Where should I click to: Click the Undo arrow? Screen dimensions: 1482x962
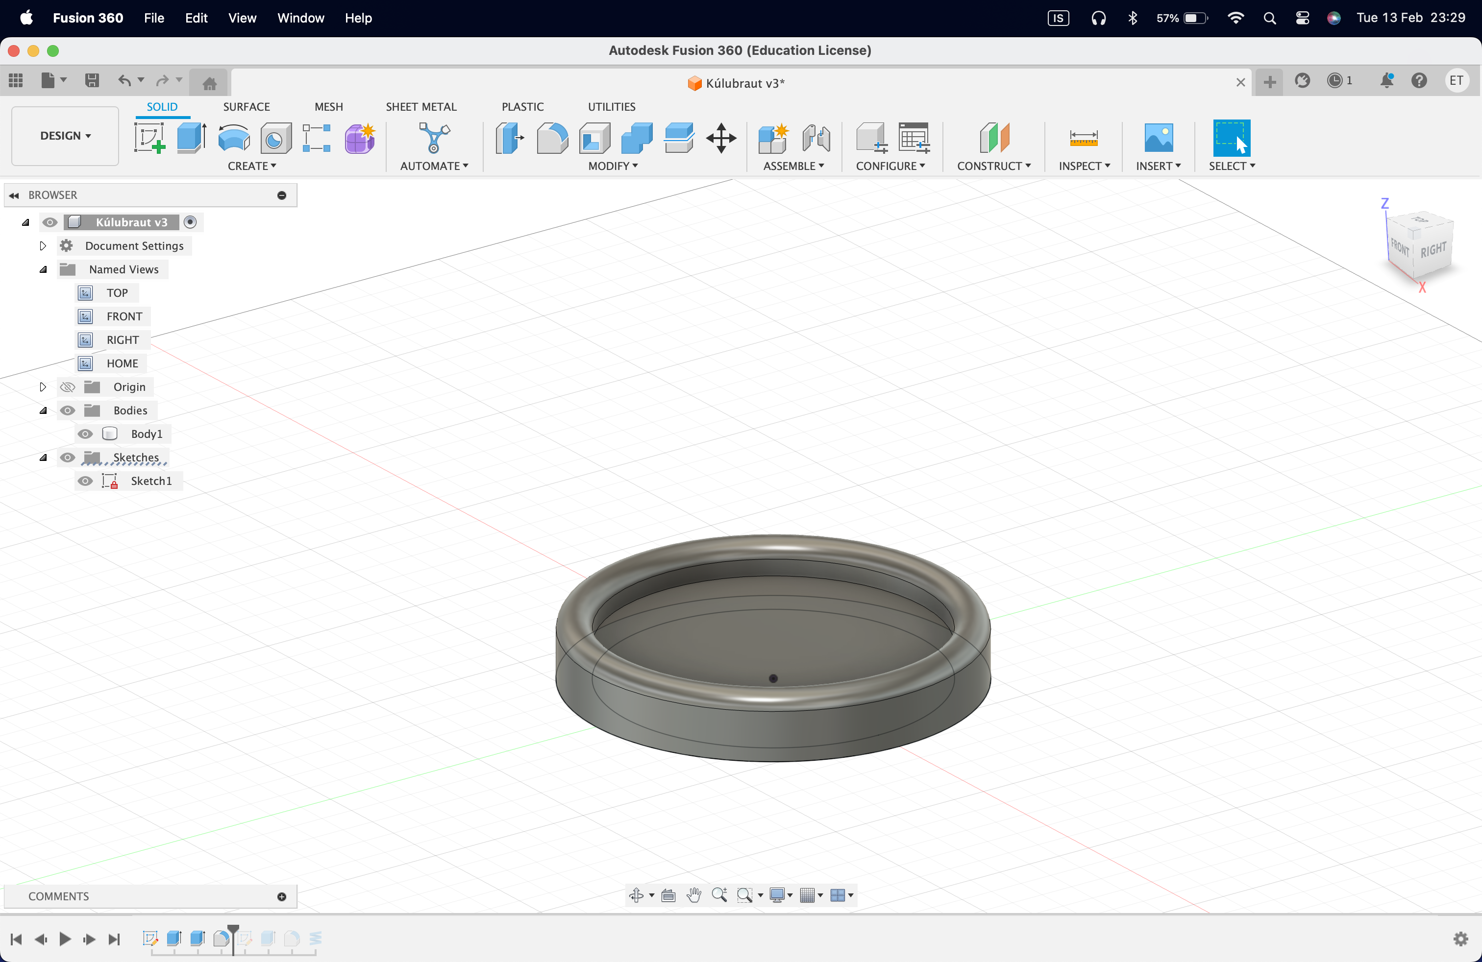pos(124,80)
